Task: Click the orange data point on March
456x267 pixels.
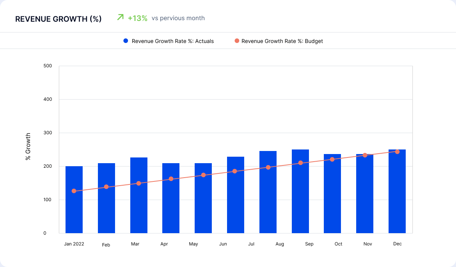Action: (139, 183)
